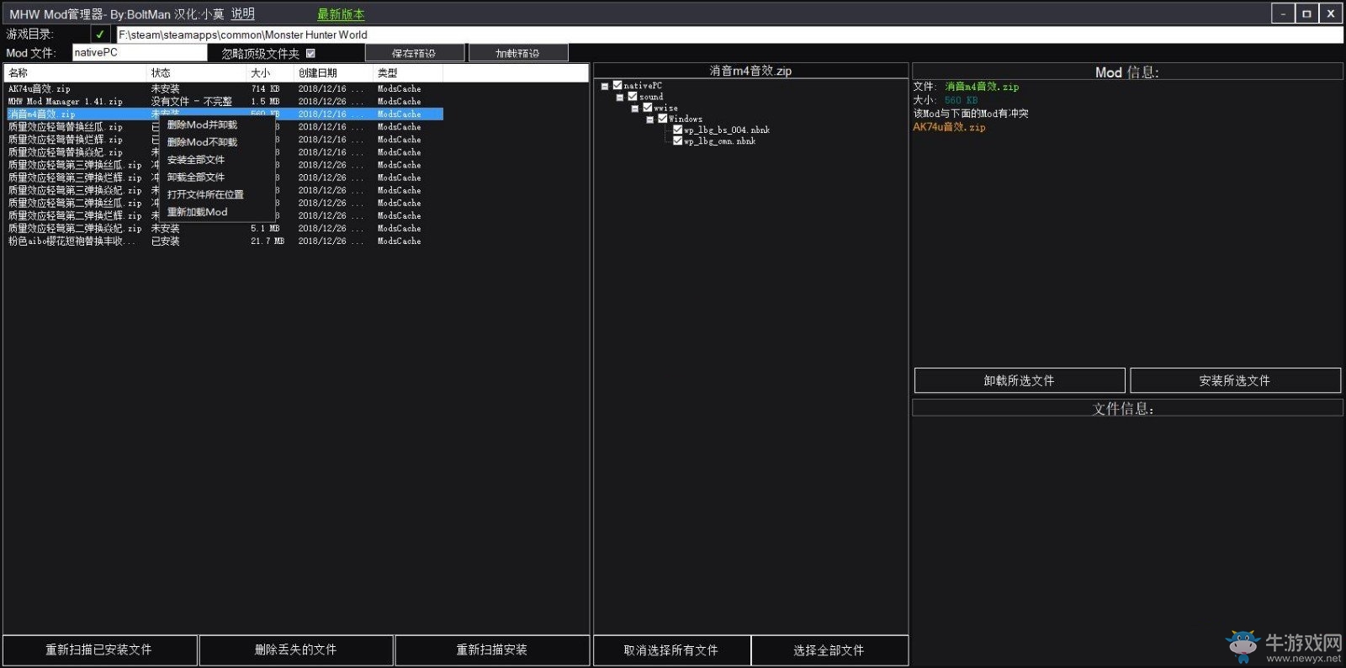This screenshot has height=668, width=1346.
Task: Open 打开文件所在位置 from context menu
Action: point(205,194)
